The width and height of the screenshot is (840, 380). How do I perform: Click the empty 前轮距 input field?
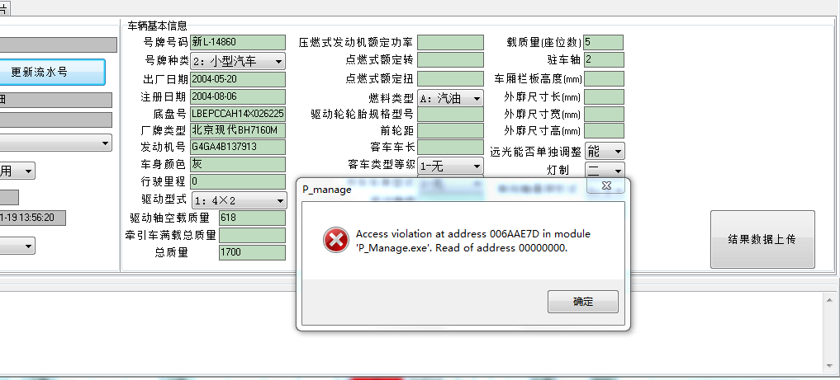pyautogui.click(x=450, y=131)
